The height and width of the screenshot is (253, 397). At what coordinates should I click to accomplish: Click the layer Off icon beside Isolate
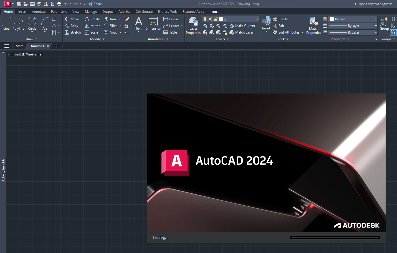click(205, 26)
